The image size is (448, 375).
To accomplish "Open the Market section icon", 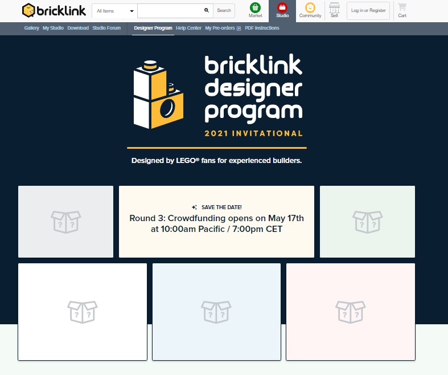I will click(255, 10).
